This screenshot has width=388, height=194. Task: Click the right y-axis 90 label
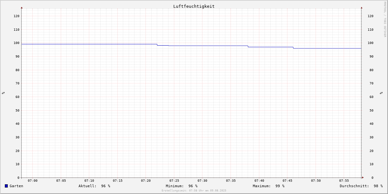click(x=372, y=56)
